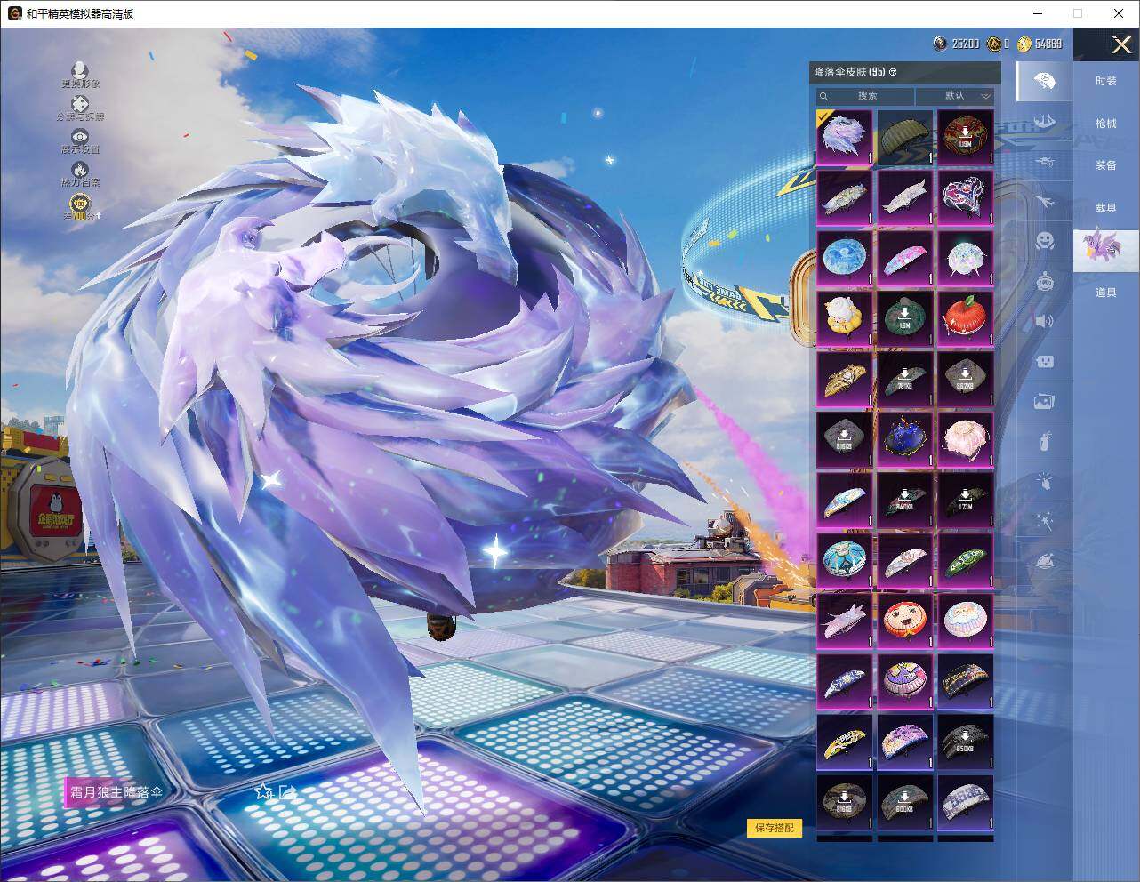Select the olive green default parachute thumbnail

click(905, 138)
